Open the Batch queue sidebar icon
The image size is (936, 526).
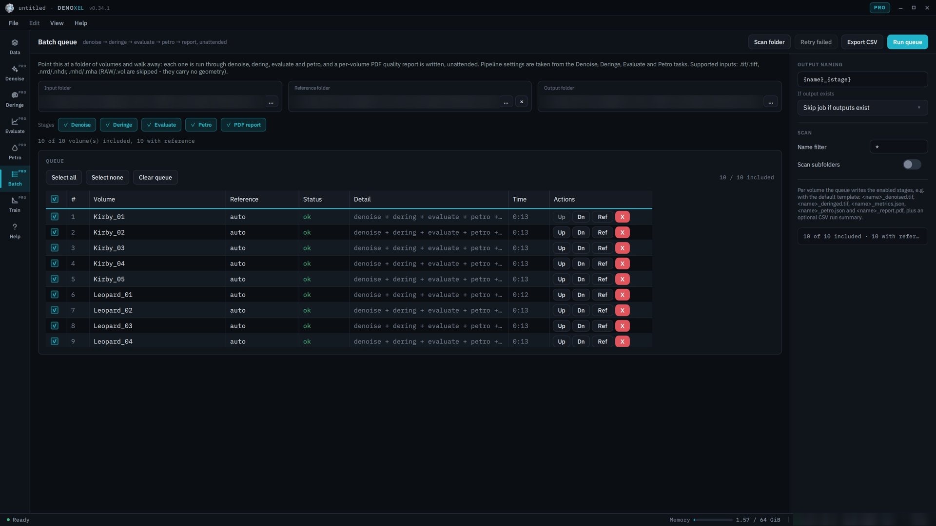15,178
